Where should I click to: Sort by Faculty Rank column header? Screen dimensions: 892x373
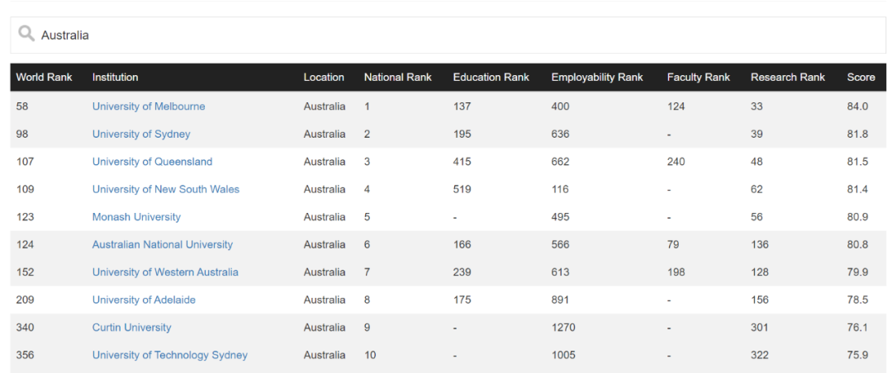point(698,78)
